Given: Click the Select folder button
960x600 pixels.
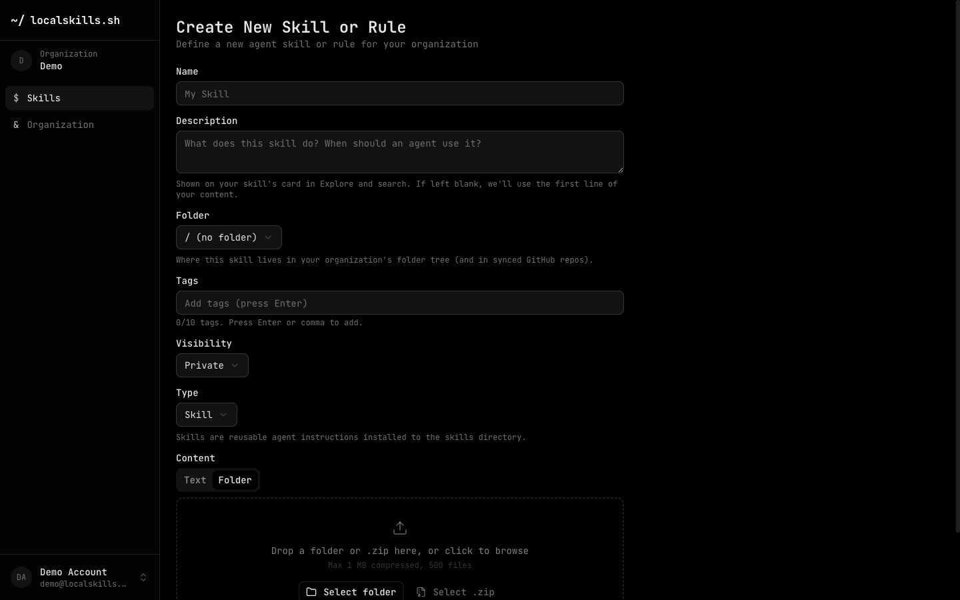Looking at the screenshot, I should 351,592.
